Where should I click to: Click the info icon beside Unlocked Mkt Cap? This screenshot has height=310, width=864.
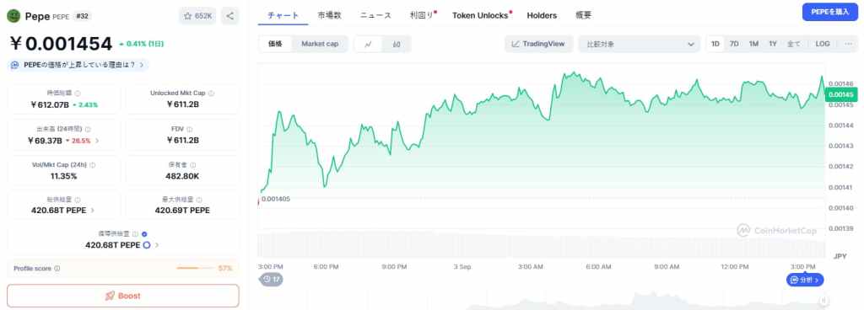click(x=212, y=94)
